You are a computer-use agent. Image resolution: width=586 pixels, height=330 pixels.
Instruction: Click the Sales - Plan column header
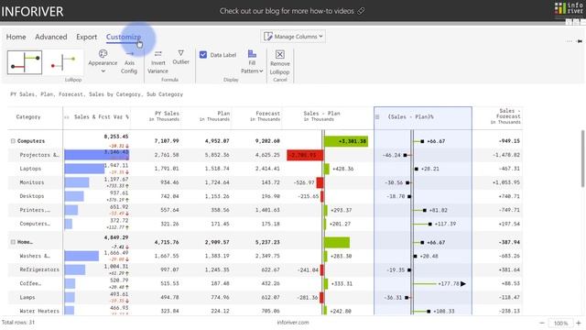[321, 116]
